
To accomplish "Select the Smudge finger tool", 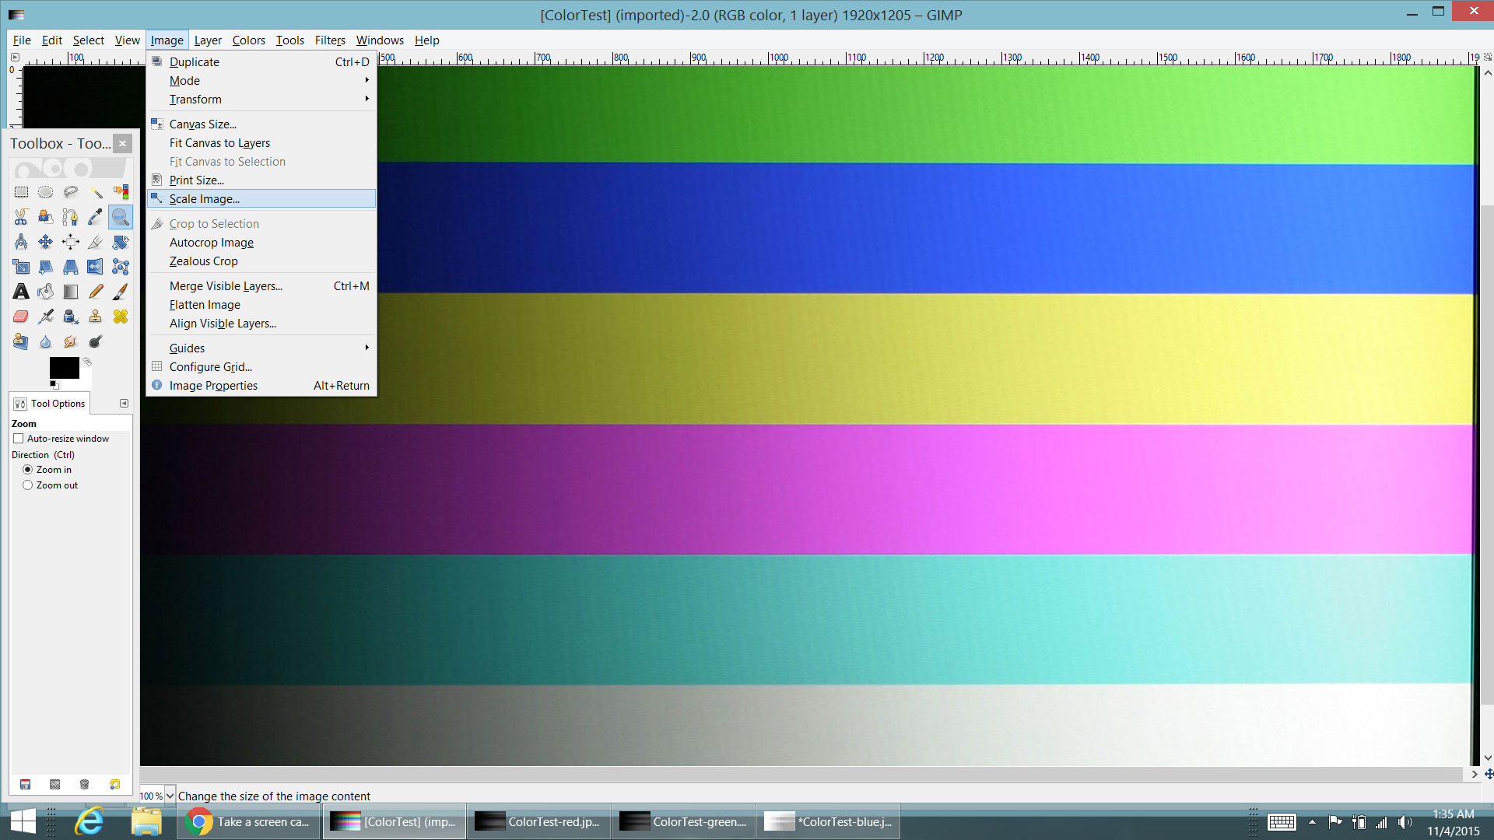I will tap(71, 341).
